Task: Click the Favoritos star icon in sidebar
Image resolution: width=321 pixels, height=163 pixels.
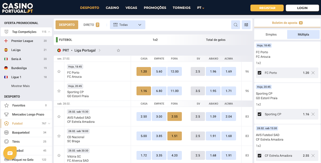Action: [x=6, y=105]
